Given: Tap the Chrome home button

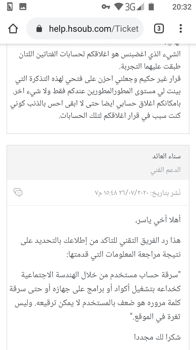Looking at the screenshot, I should point(13,28).
